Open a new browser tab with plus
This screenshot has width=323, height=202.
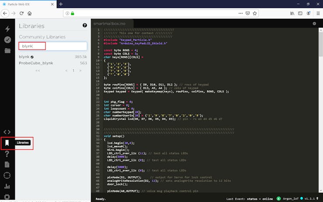click(61, 4)
